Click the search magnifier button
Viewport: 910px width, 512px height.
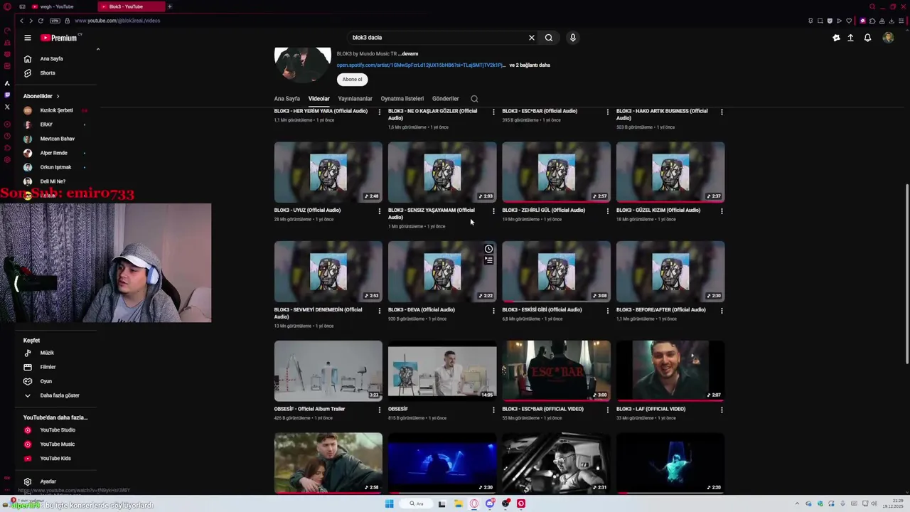coord(549,38)
